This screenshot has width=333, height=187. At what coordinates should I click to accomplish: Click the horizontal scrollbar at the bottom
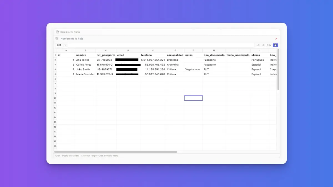tap(116, 152)
